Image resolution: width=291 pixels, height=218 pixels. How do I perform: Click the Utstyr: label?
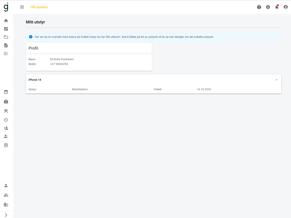[x=33, y=89]
